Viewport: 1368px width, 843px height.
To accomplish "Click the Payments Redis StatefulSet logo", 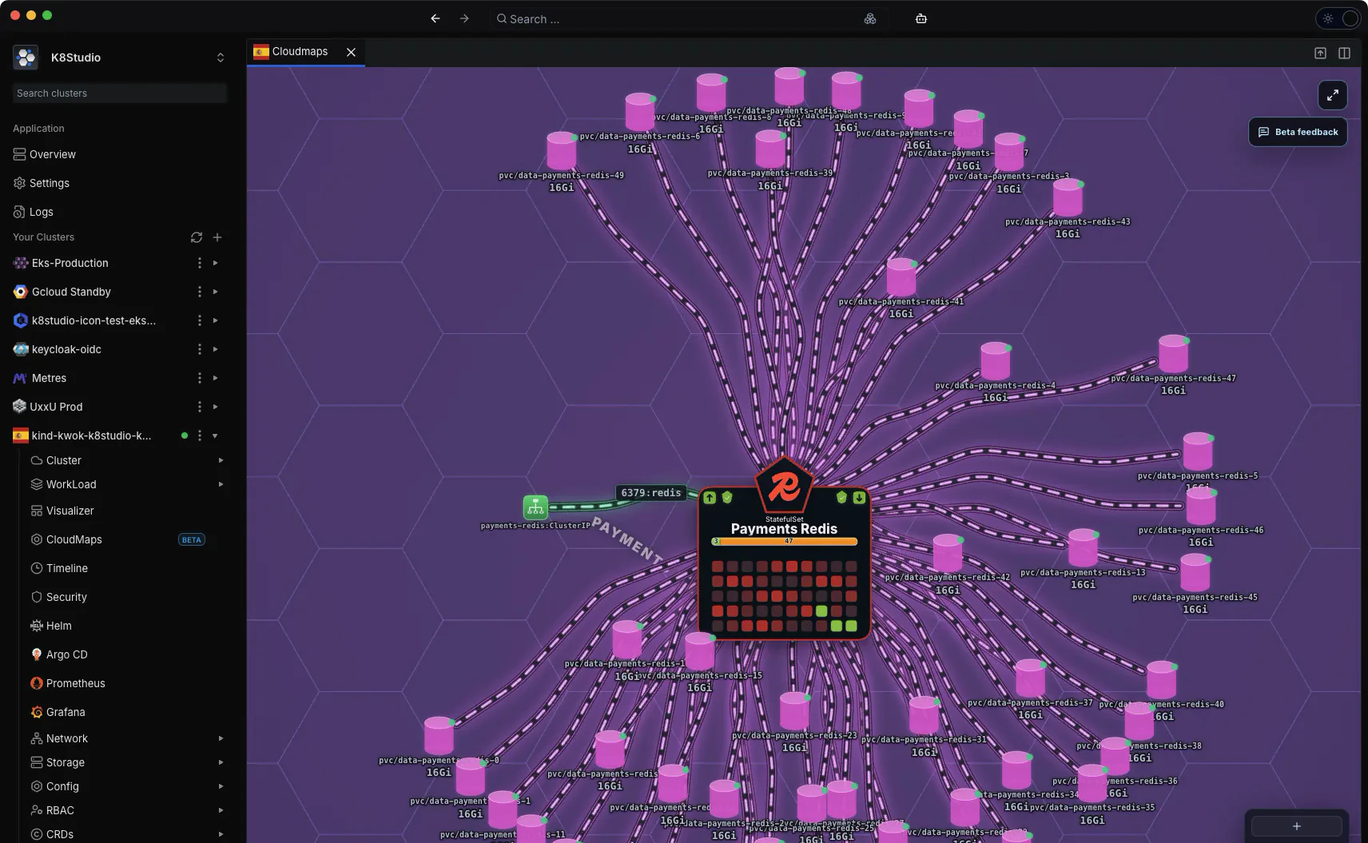I will (x=785, y=485).
